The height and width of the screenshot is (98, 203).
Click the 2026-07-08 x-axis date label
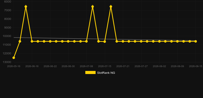[x=86, y=66]
